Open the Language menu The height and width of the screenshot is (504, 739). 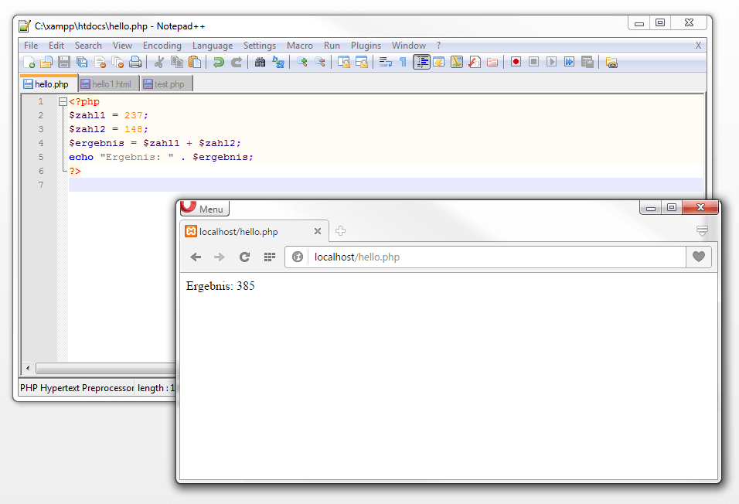tap(213, 46)
